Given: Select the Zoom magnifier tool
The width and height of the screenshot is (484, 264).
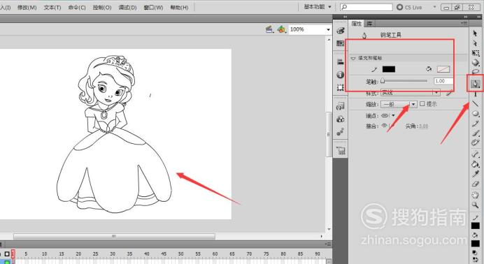Looking at the screenshot, I should (x=476, y=205).
